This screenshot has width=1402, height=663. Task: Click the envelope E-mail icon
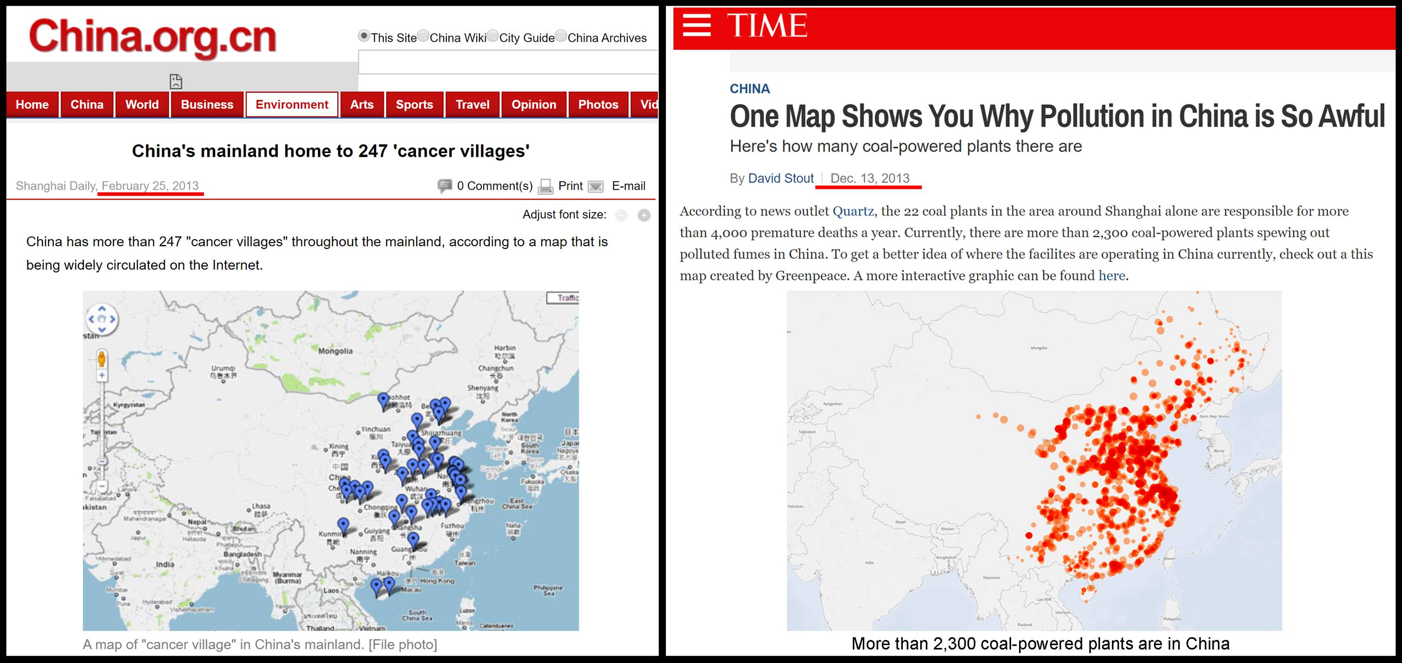tap(596, 187)
